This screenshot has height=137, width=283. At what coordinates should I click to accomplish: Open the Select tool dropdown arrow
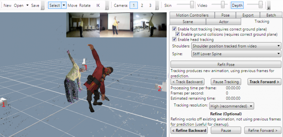[64, 5]
